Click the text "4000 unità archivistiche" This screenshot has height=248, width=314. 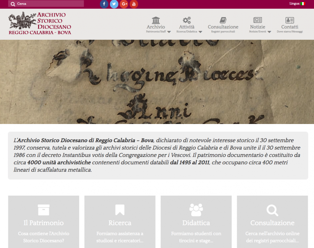pos(59,162)
